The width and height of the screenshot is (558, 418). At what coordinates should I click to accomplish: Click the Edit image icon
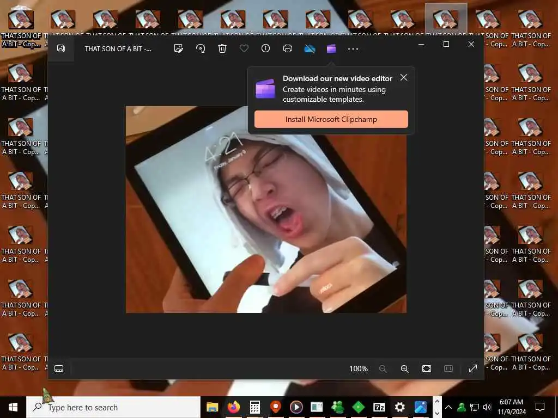[179, 48]
